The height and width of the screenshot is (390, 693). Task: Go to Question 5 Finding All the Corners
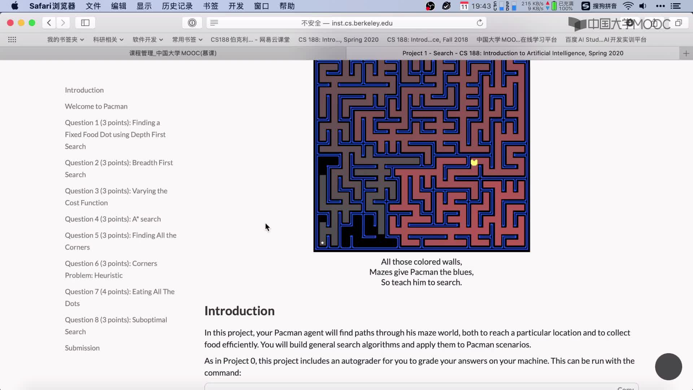click(x=121, y=241)
